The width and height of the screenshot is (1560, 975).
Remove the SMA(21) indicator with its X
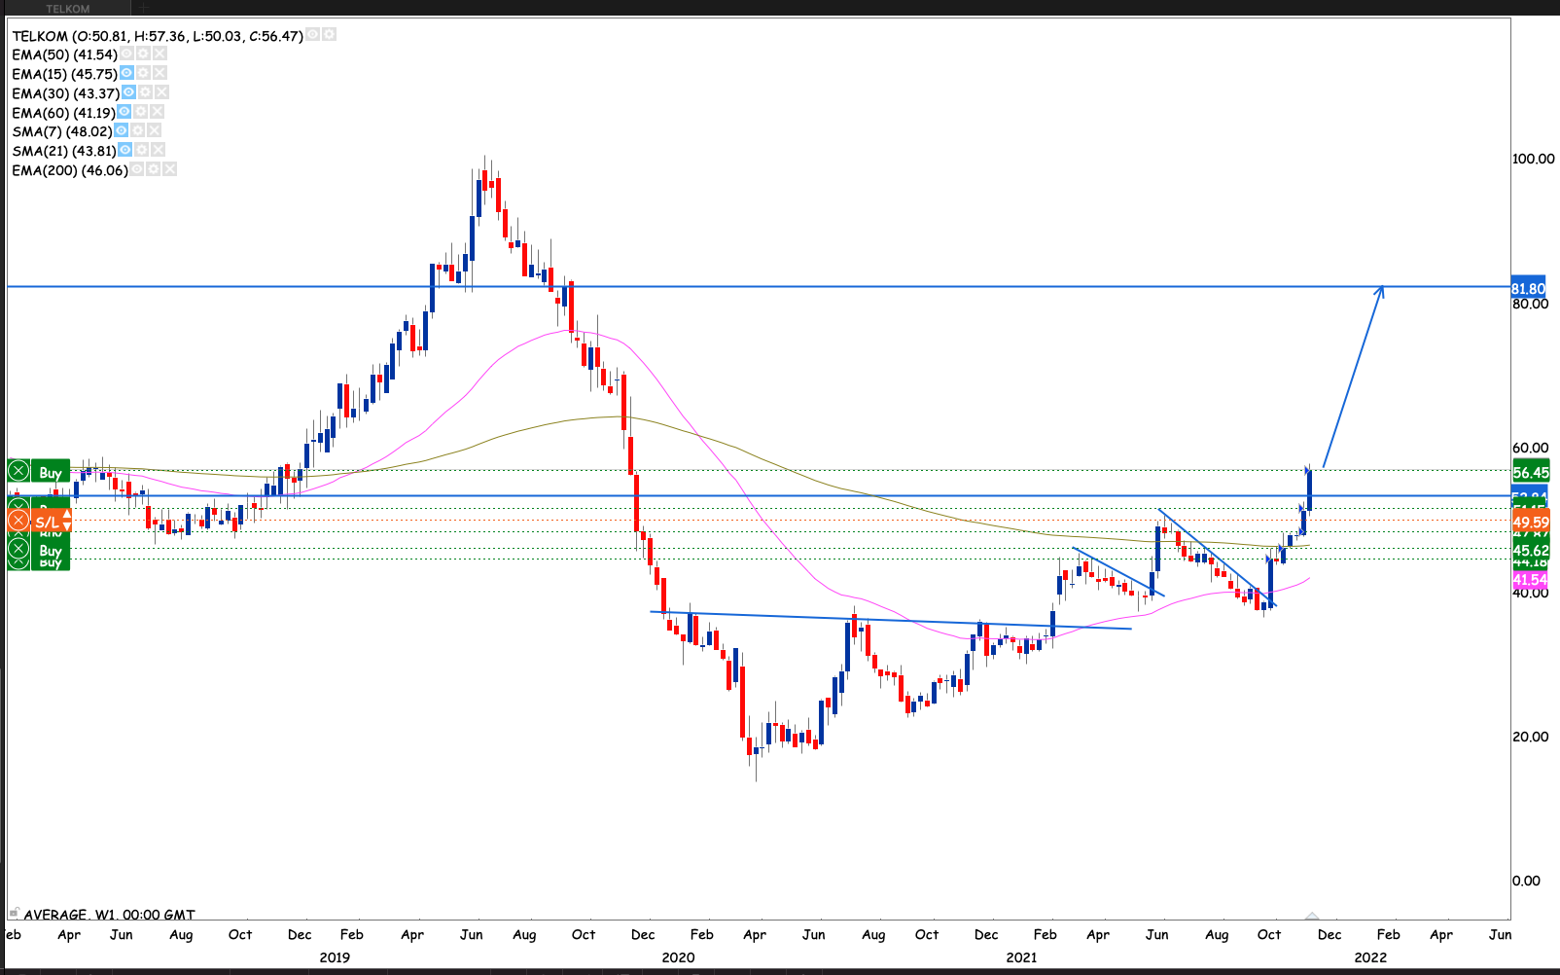[x=158, y=150]
